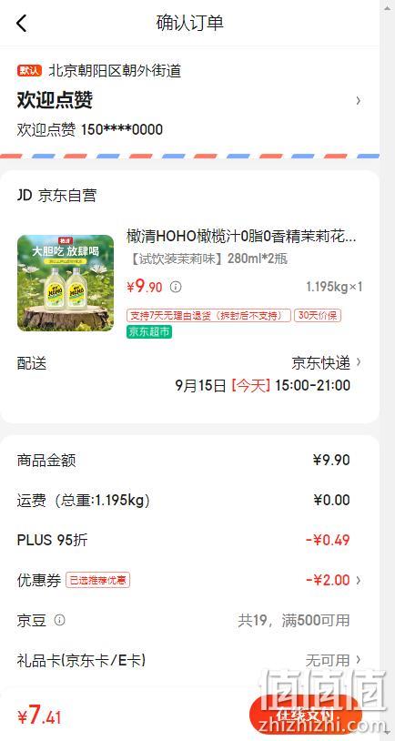Click the price info icon beside ¥9.90
This screenshot has height=741, width=395.
tap(176, 287)
